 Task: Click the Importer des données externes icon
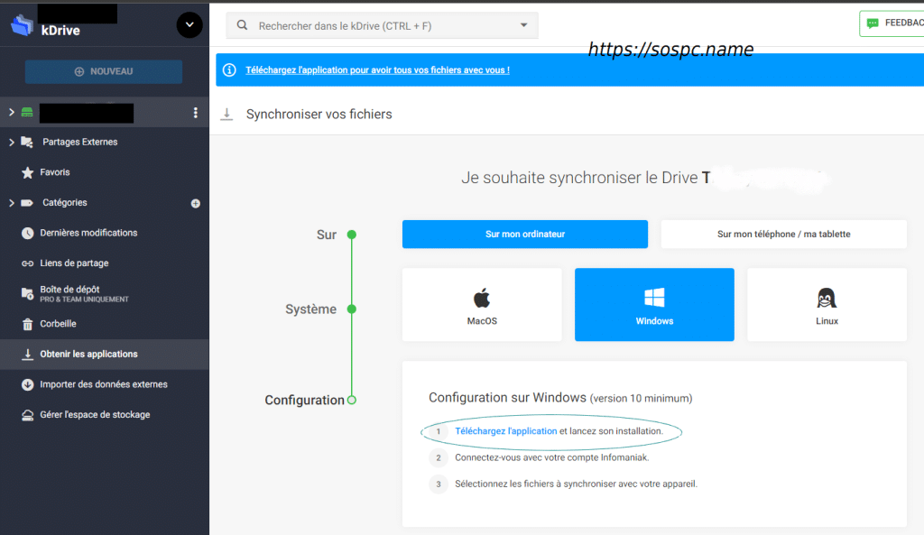click(x=27, y=384)
